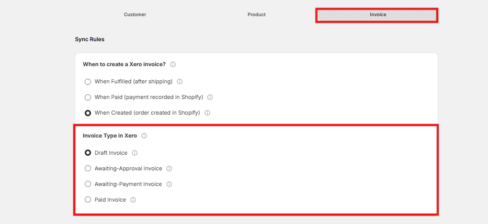Click the When to create a Xero invoice label

(124, 65)
